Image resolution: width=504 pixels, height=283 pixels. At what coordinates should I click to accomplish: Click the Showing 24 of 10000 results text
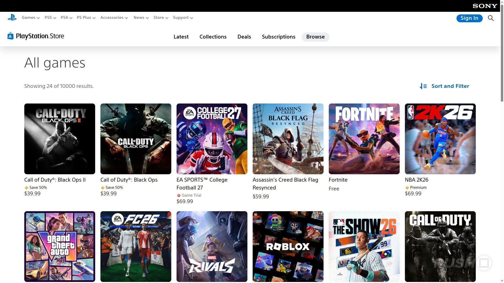59,86
